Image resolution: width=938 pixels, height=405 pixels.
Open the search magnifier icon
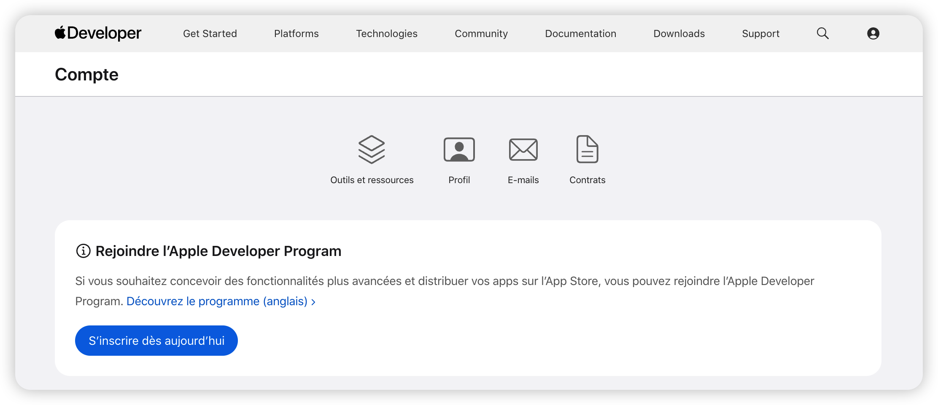[x=822, y=33]
